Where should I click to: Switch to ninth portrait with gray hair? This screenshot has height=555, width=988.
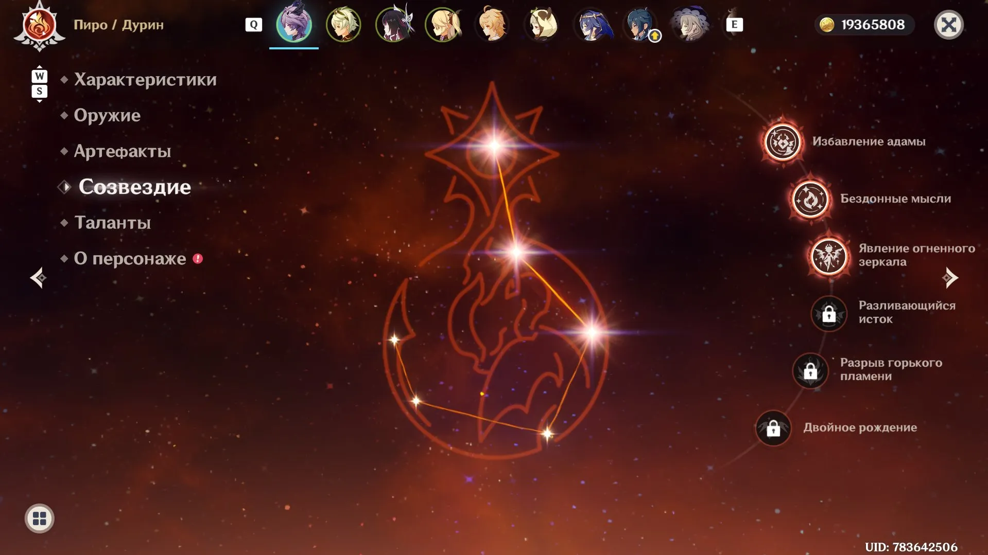click(x=690, y=24)
